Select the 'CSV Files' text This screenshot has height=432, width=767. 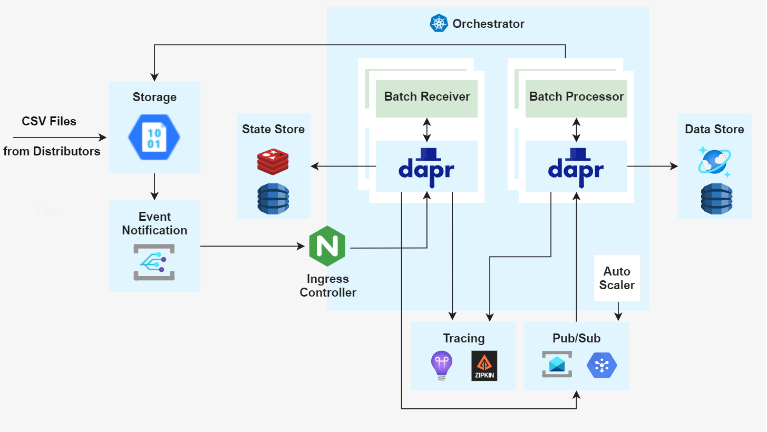coord(49,121)
